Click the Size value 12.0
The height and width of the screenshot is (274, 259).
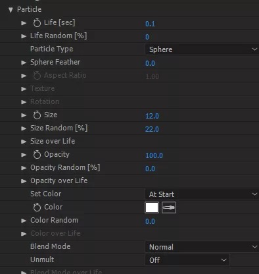(152, 116)
